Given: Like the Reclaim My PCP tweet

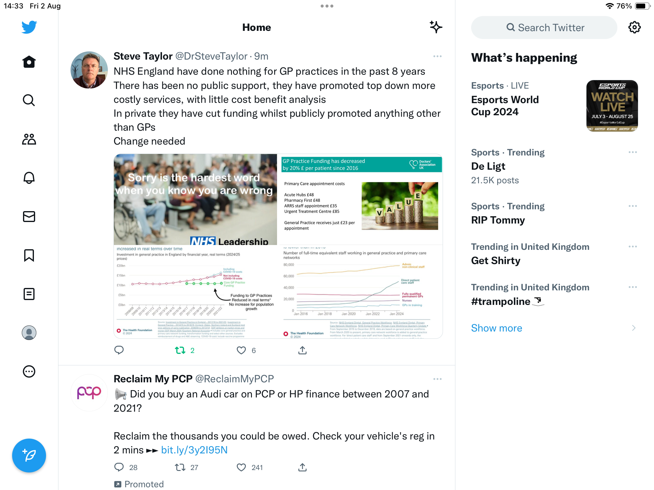Looking at the screenshot, I should click(241, 467).
